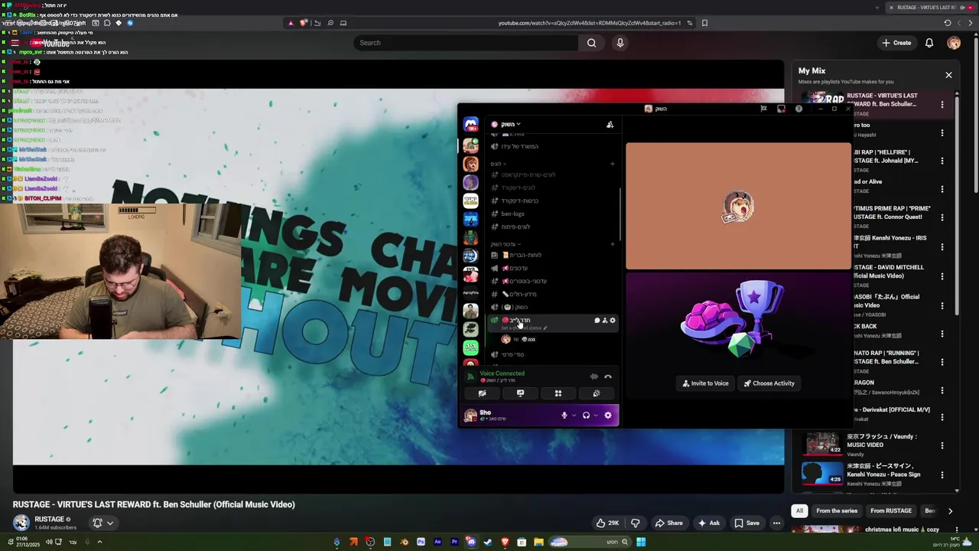Deafen headphones in Discord user panel
Screen dimensions: 979x551
pos(586,416)
